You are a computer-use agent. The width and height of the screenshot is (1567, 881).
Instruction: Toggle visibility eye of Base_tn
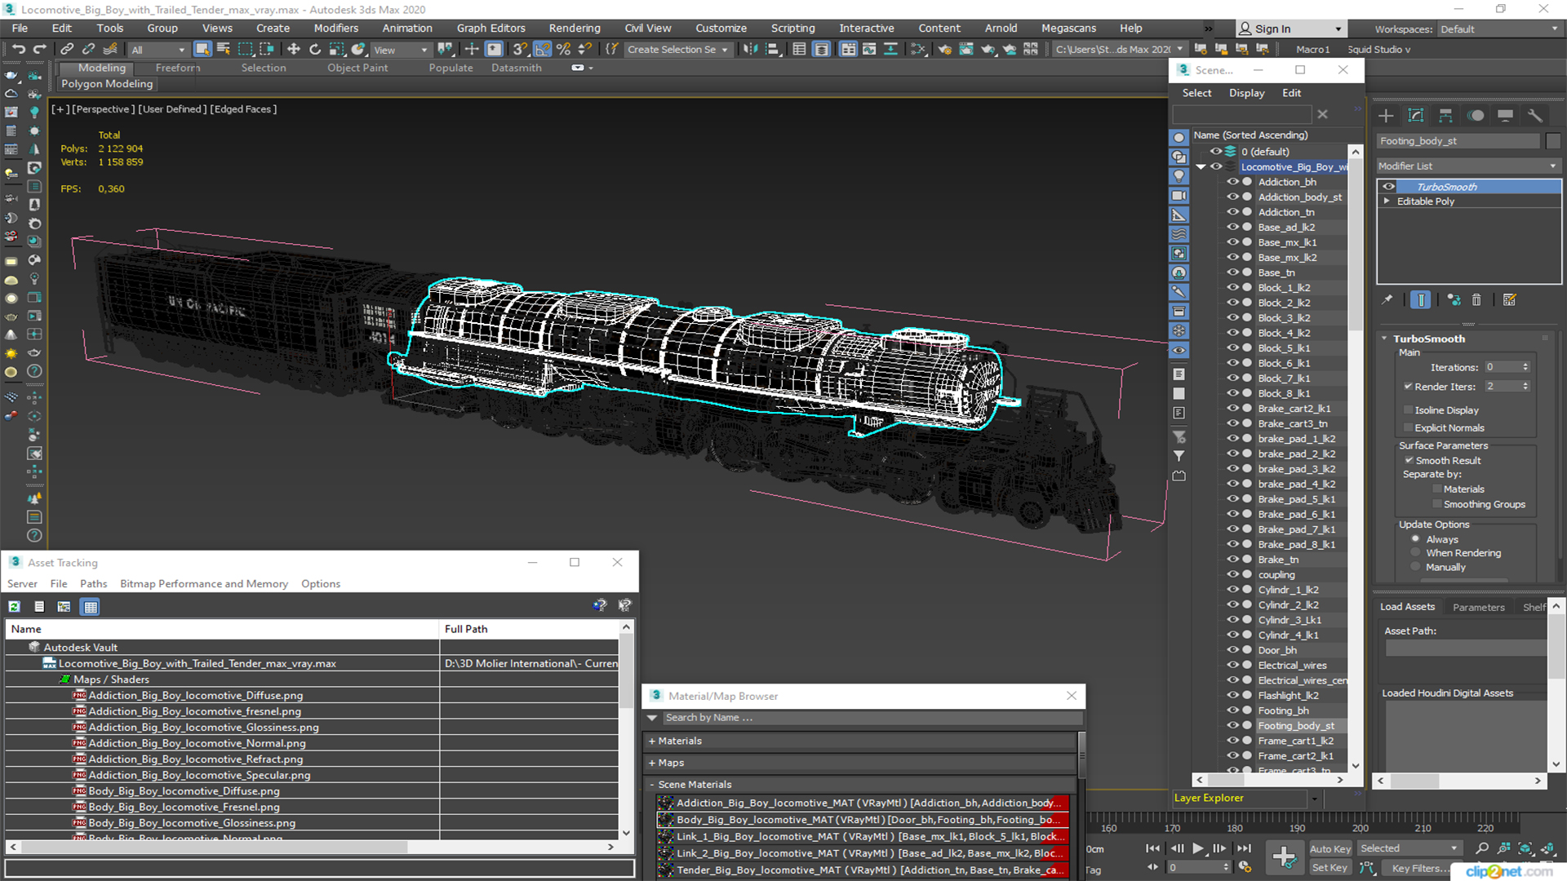pos(1232,272)
